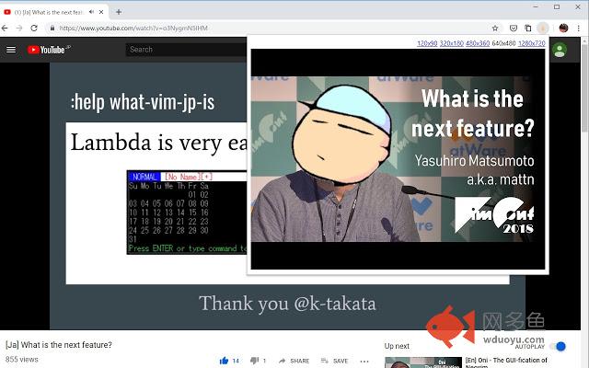Screen dimensions: 589x368
Task: Like the video with thumbs-up icon
Action: click(224, 361)
